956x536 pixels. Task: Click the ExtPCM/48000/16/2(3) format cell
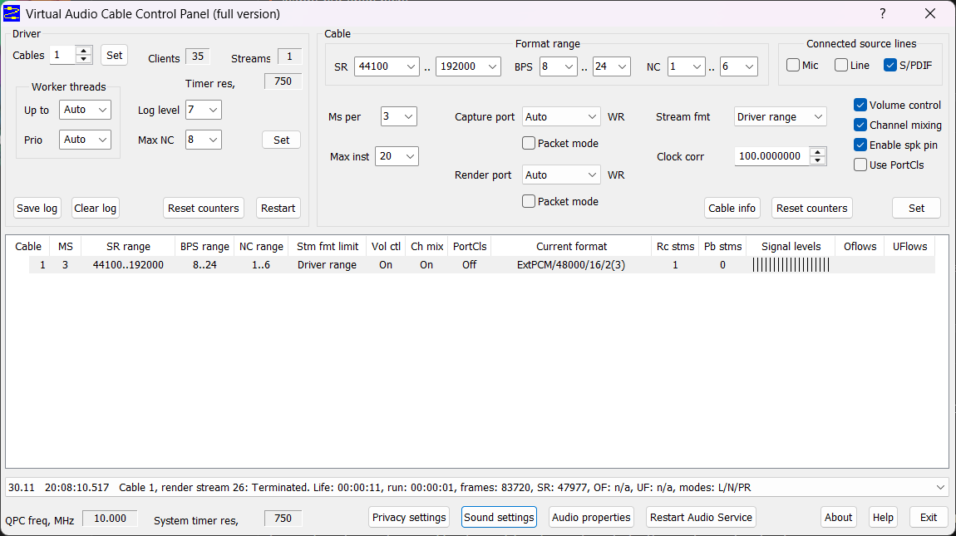pyautogui.click(x=570, y=264)
